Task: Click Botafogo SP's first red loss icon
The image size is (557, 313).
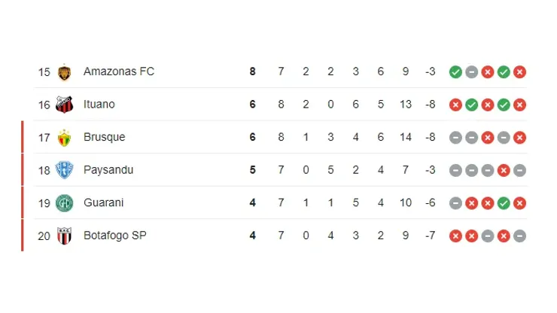Action: (x=455, y=236)
